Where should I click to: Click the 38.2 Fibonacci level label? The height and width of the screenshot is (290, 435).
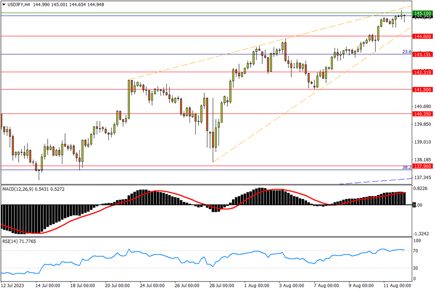click(406, 167)
